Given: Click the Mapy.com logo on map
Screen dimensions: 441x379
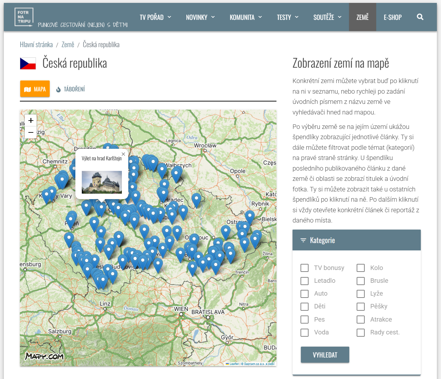Looking at the screenshot, I should (44, 356).
